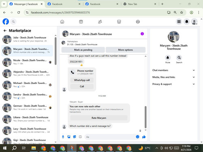Reload the page in browser toolbar

coord(19,13)
